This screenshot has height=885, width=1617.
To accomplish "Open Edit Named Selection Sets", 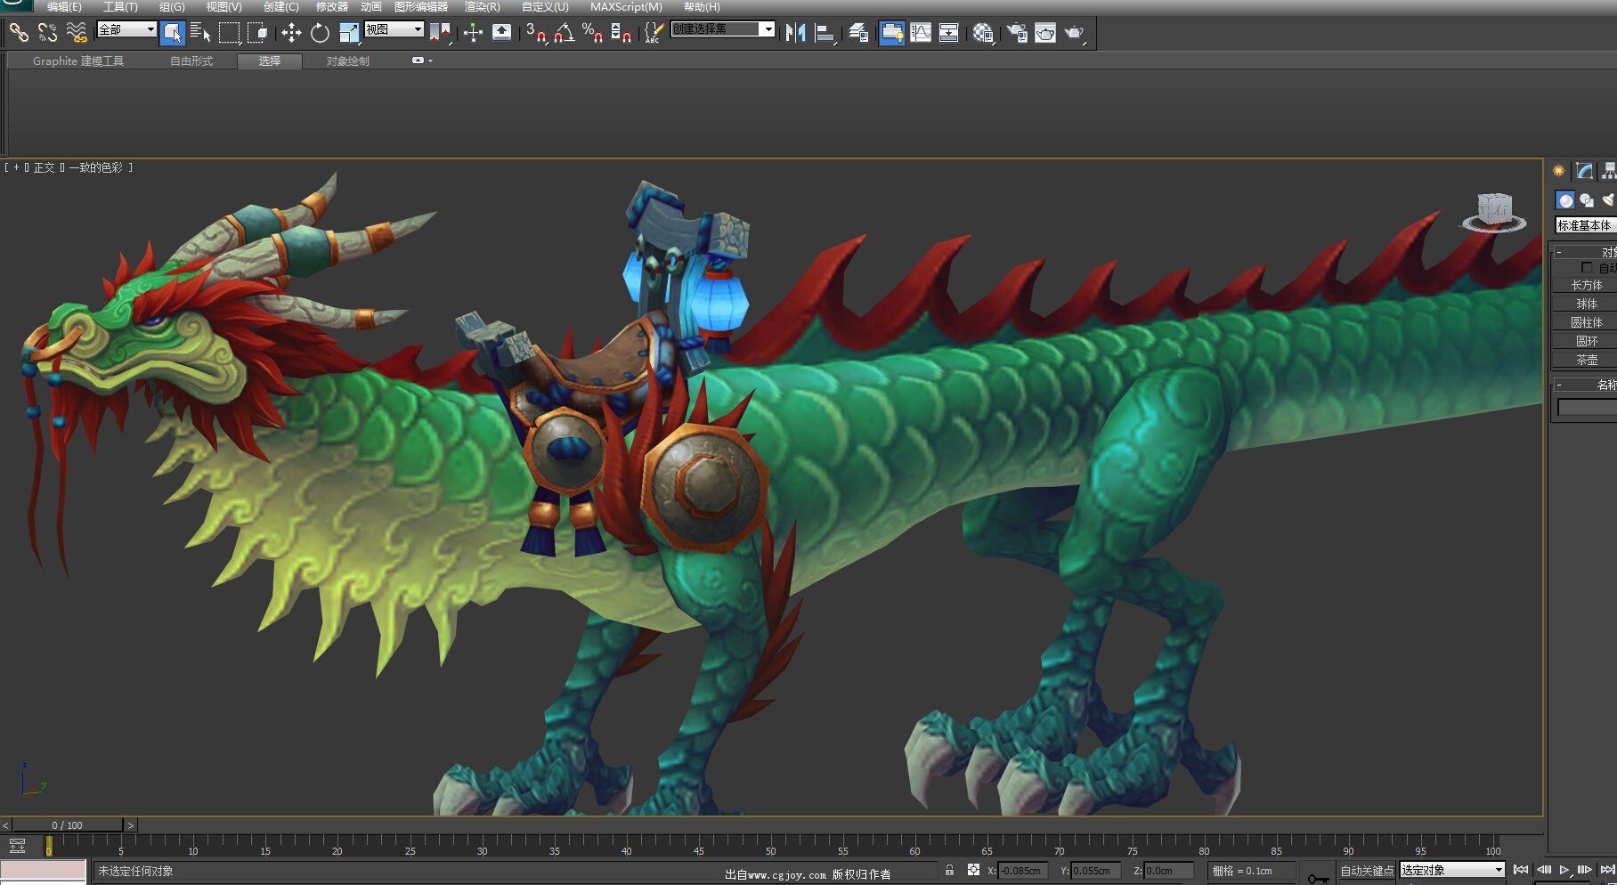I will (654, 33).
